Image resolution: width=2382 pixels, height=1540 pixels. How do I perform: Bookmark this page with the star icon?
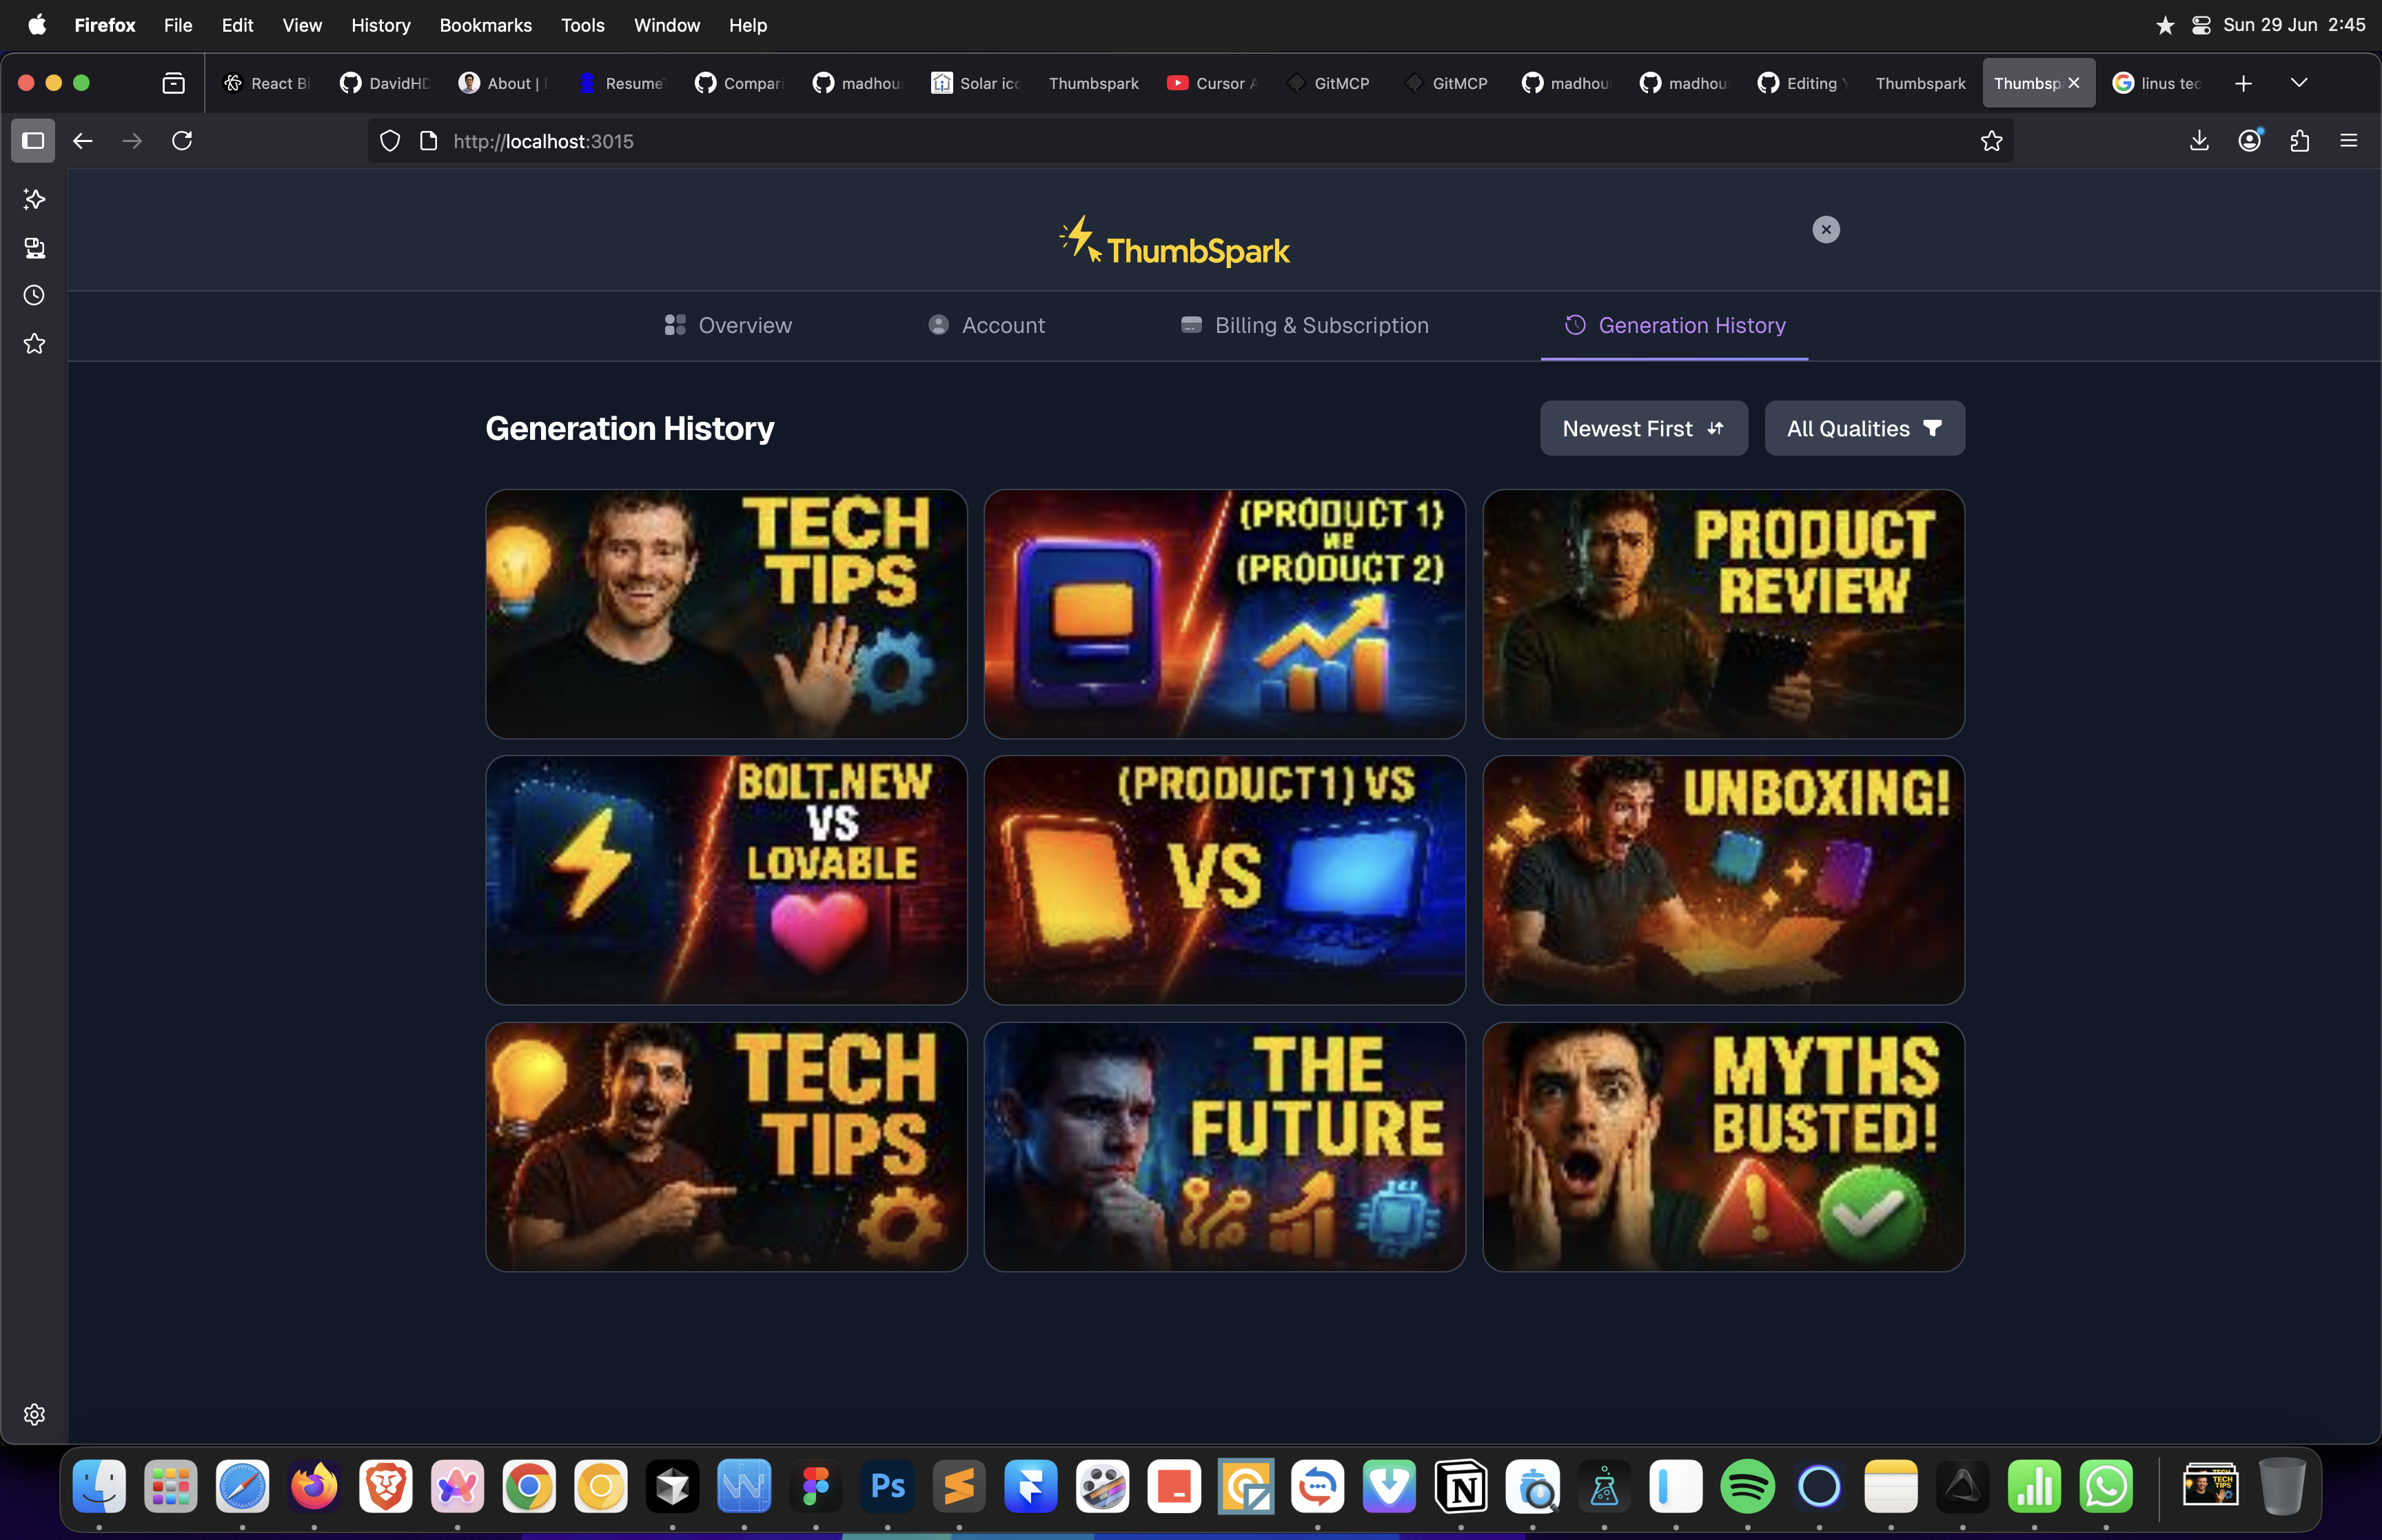point(1991,141)
